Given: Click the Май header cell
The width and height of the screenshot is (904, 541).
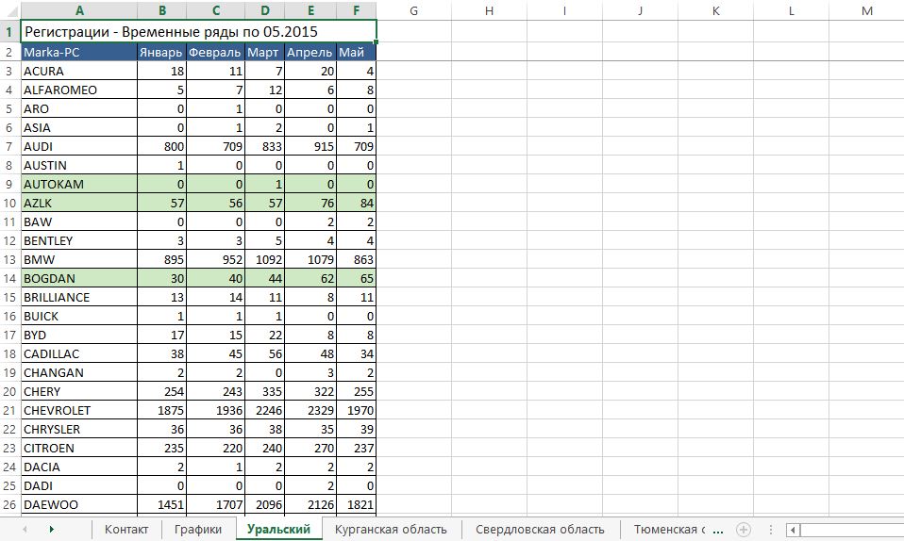Looking at the screenshot, I should point(357,52).
